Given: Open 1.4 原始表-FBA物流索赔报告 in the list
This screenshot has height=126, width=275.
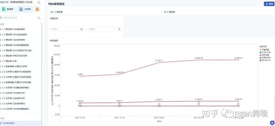Looking at the screenshot, I should (18, 45).
